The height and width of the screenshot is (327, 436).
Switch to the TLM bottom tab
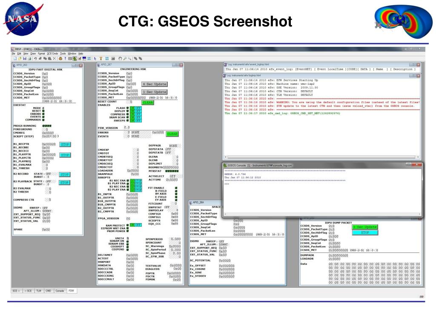click(x=39, y=291)
